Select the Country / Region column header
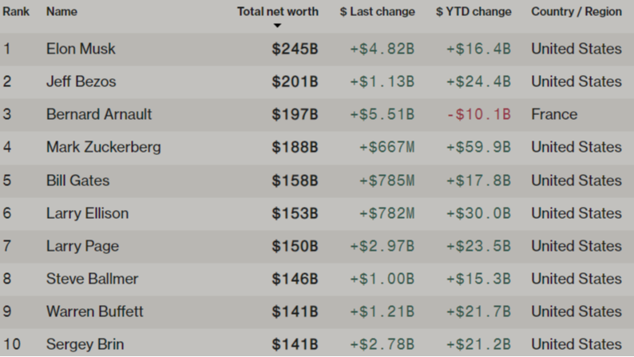 (x=577, y=11)
